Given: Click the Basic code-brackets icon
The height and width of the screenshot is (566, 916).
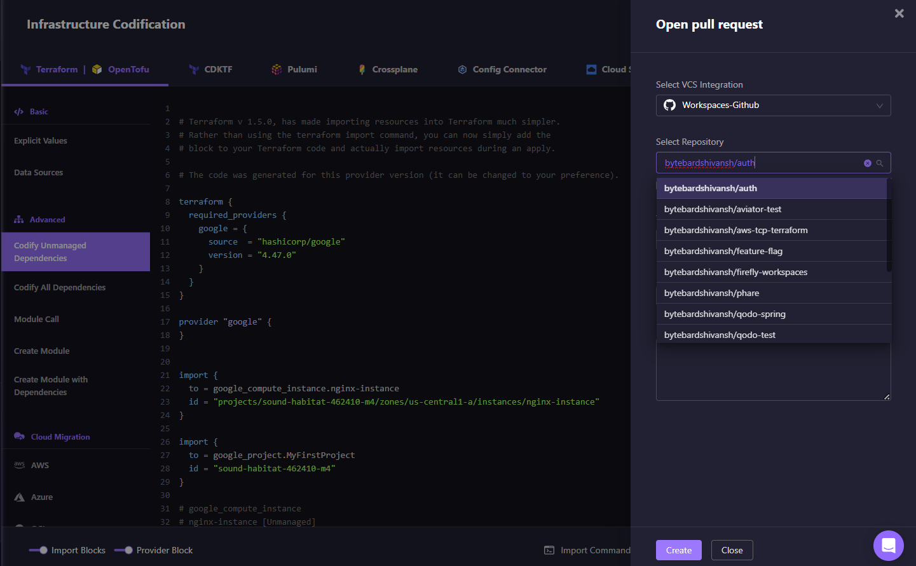Looking at the screenshot, I should pos(19,112).
